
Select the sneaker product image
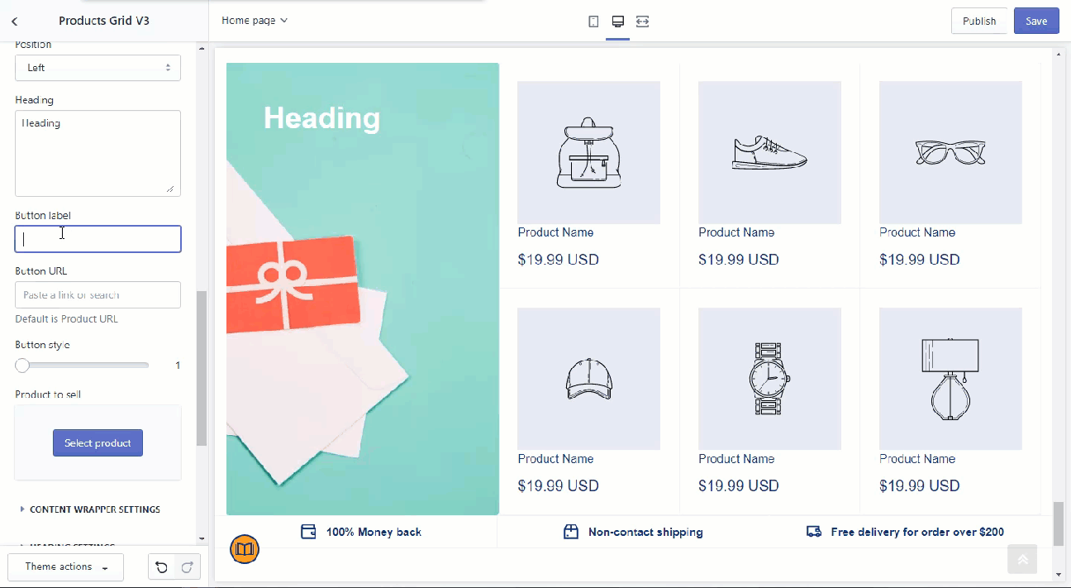[769, 152]
